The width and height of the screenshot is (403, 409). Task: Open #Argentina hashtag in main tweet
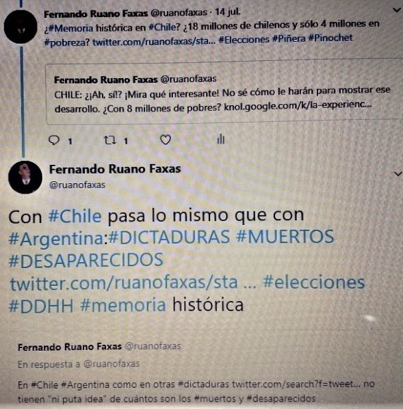[x=56, y=239]
